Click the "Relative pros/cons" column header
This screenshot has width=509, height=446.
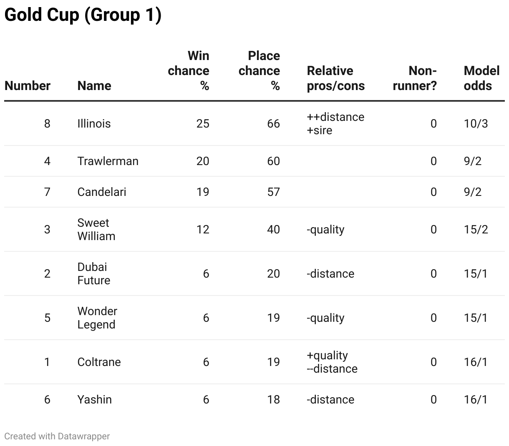tap(335, 78)
